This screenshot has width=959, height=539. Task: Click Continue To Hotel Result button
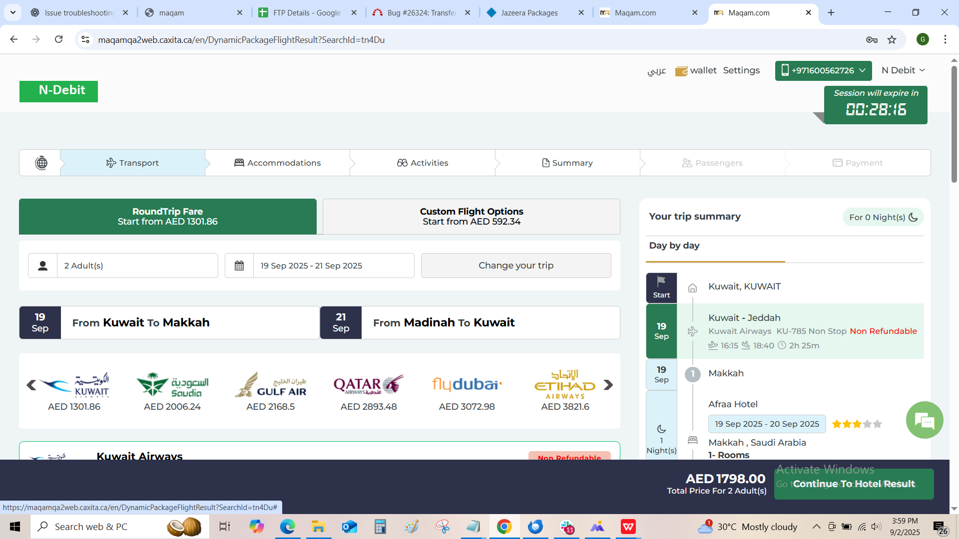854,484
